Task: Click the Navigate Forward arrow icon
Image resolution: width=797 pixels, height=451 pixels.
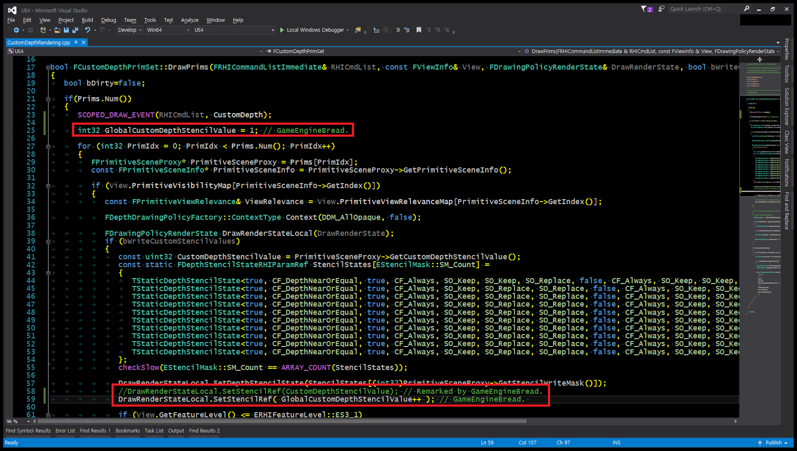Action: (30, 30)
